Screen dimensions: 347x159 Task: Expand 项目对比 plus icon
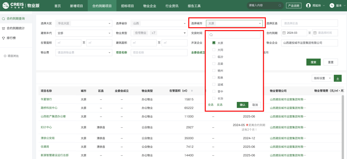5,56
